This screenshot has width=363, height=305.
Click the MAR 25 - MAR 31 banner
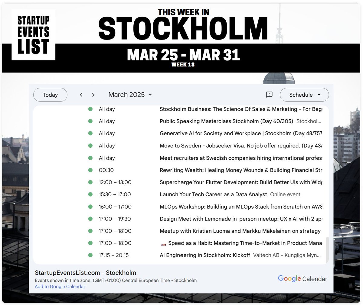183,55
